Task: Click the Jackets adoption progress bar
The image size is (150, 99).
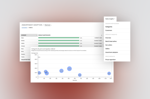Action: point(59,43)
